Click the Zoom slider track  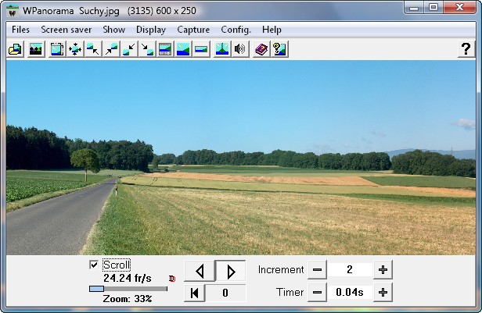[133, 289]
